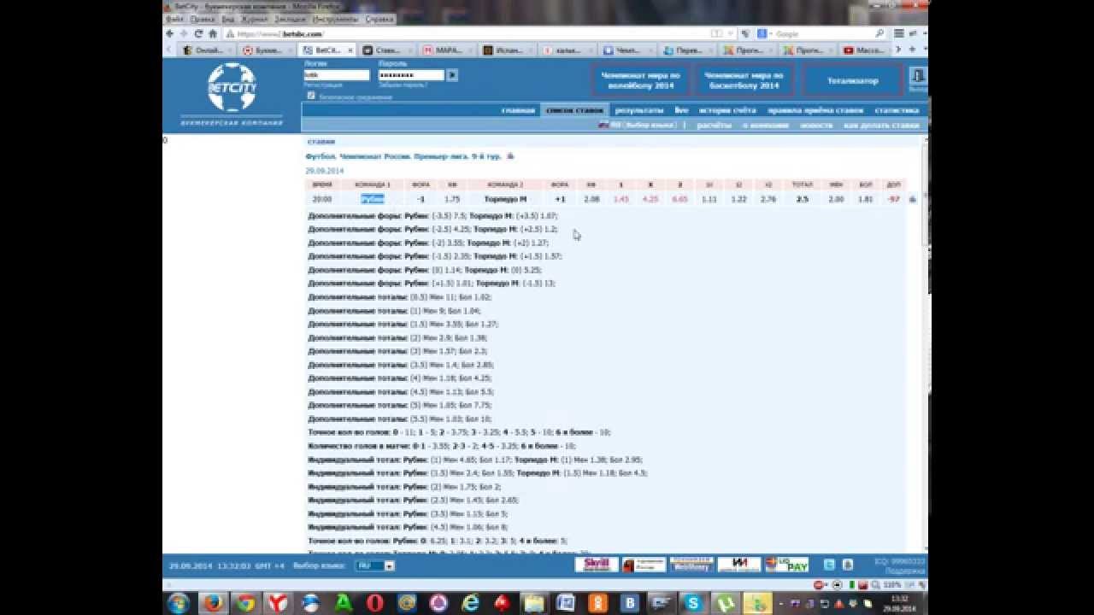Open the Тотализатор banner
The height and width of the screenshot is (615, 1094).
coord(852,81)
